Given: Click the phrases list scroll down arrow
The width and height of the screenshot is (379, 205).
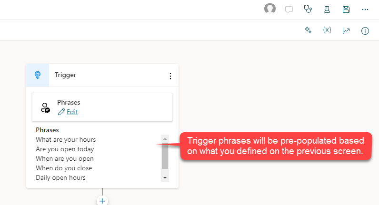Looking at the screenshot, I should (x=165, y=178).
